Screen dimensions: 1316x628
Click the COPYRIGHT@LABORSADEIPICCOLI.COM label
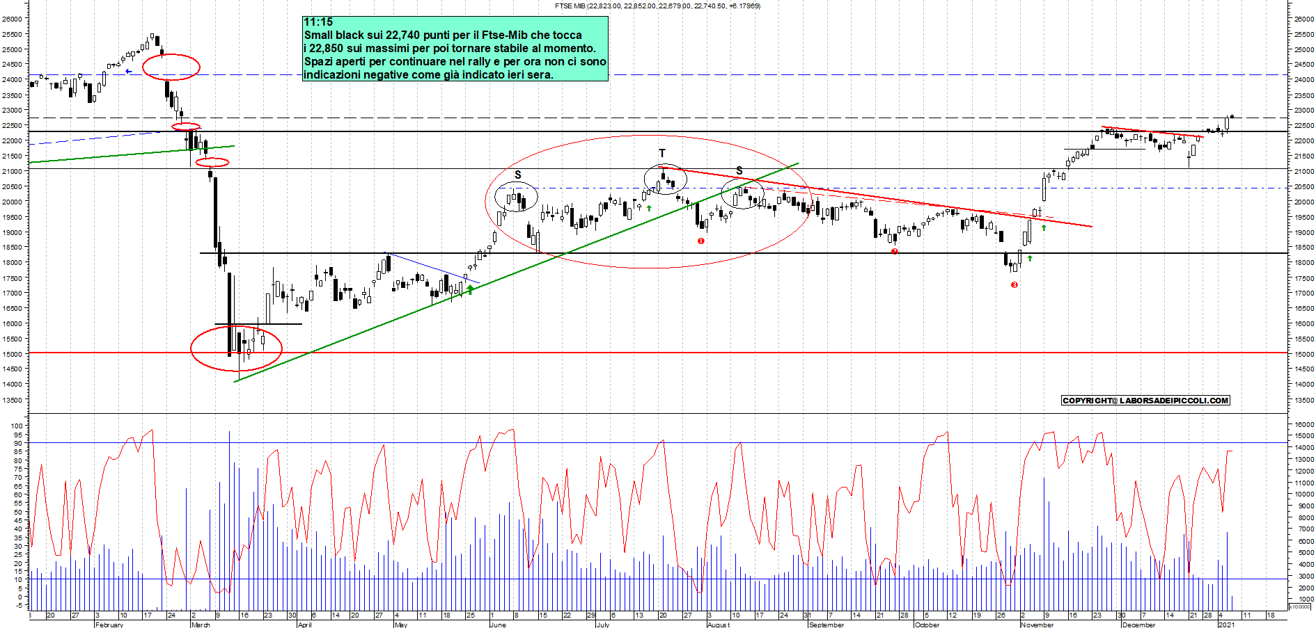(x=1145, y=401)
